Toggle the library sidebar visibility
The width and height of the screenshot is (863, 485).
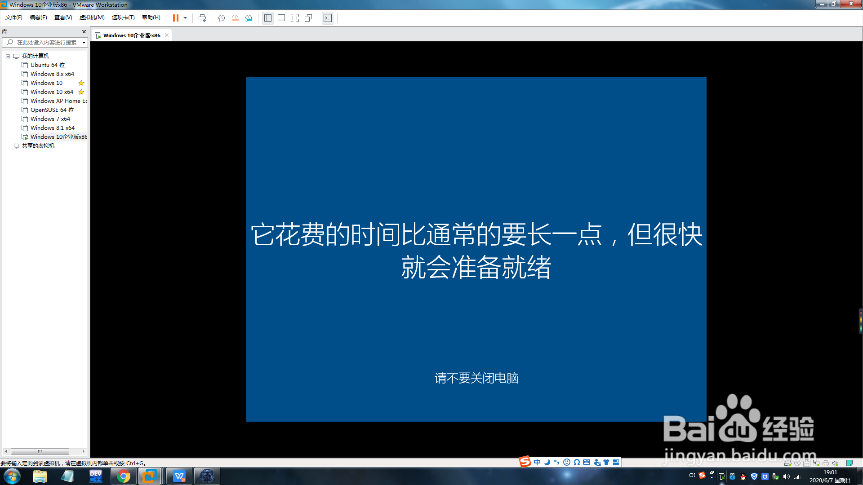268,18
